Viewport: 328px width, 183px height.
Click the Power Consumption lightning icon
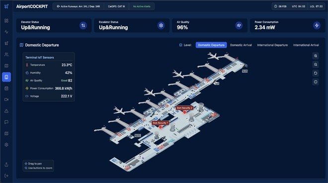[317, 25]
